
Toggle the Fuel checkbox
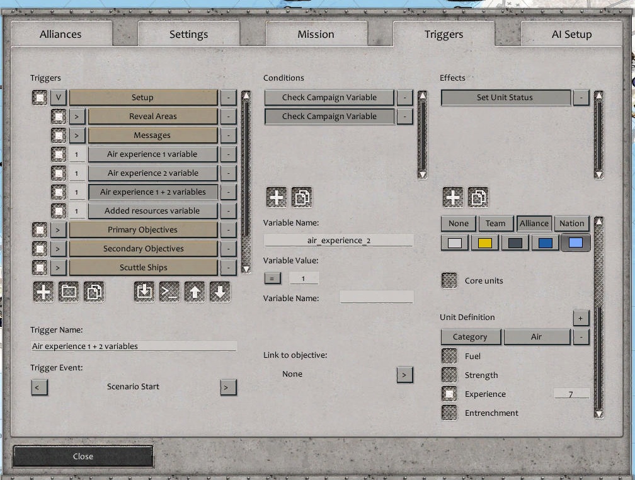click(449, 356)
